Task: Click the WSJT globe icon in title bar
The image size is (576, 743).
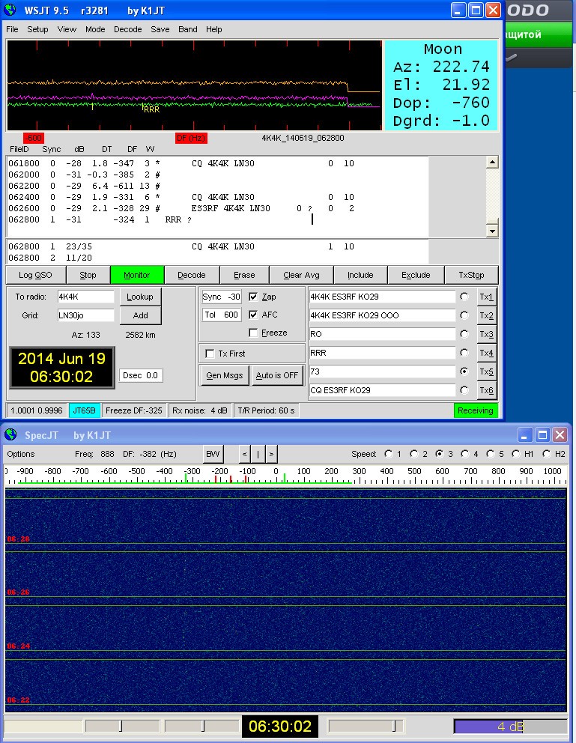Action: 10,10
